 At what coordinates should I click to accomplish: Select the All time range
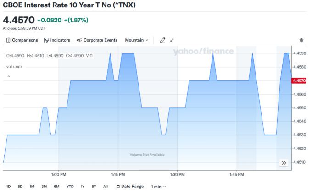pyautogui.click(x=106, y=187)
